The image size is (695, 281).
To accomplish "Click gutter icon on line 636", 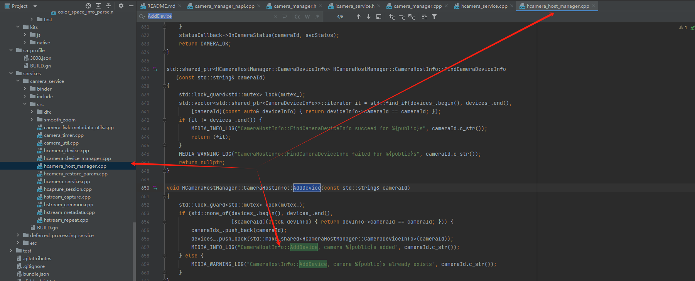I will 155,69.
